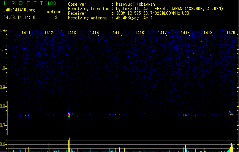
Task: Click the meteor count value 19
Action: tap(55, 17)
